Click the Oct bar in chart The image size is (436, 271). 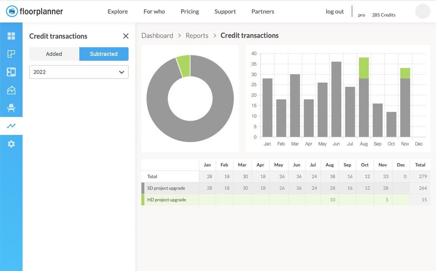391,124
